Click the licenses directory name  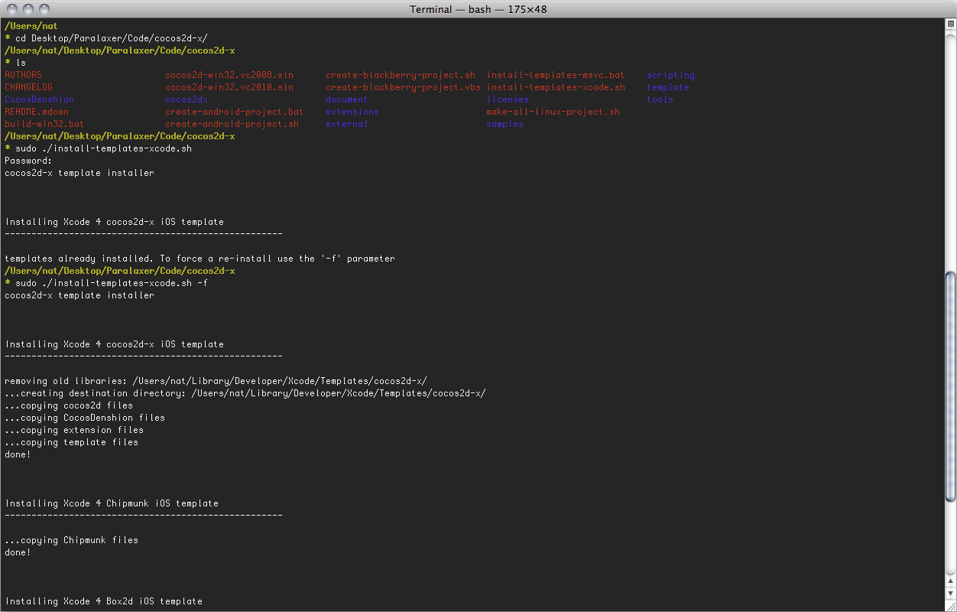coord(508,99)
